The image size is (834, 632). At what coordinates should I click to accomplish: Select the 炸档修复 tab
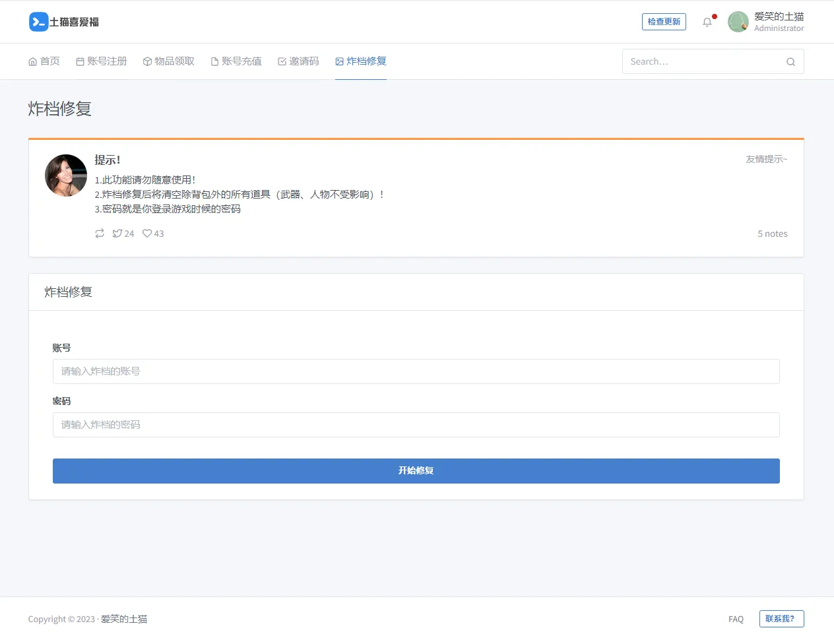point(361,61)
